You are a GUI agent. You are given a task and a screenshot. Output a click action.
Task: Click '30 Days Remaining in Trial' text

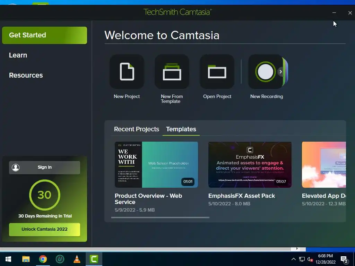(x=45, y=216)
